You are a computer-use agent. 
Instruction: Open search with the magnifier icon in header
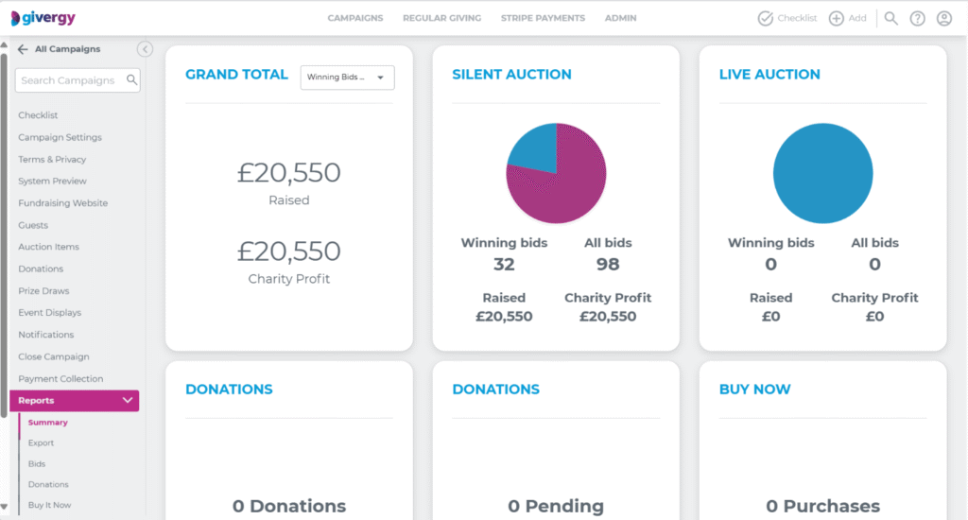pyautogui.click(x=890, y=18)
